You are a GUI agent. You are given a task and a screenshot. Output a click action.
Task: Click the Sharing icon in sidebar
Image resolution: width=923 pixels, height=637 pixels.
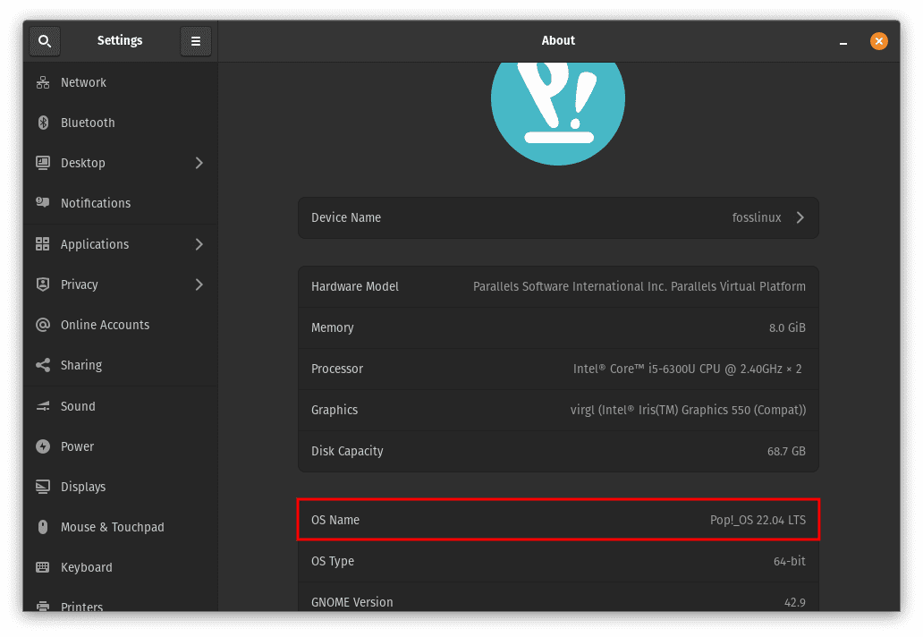[43, 365]
